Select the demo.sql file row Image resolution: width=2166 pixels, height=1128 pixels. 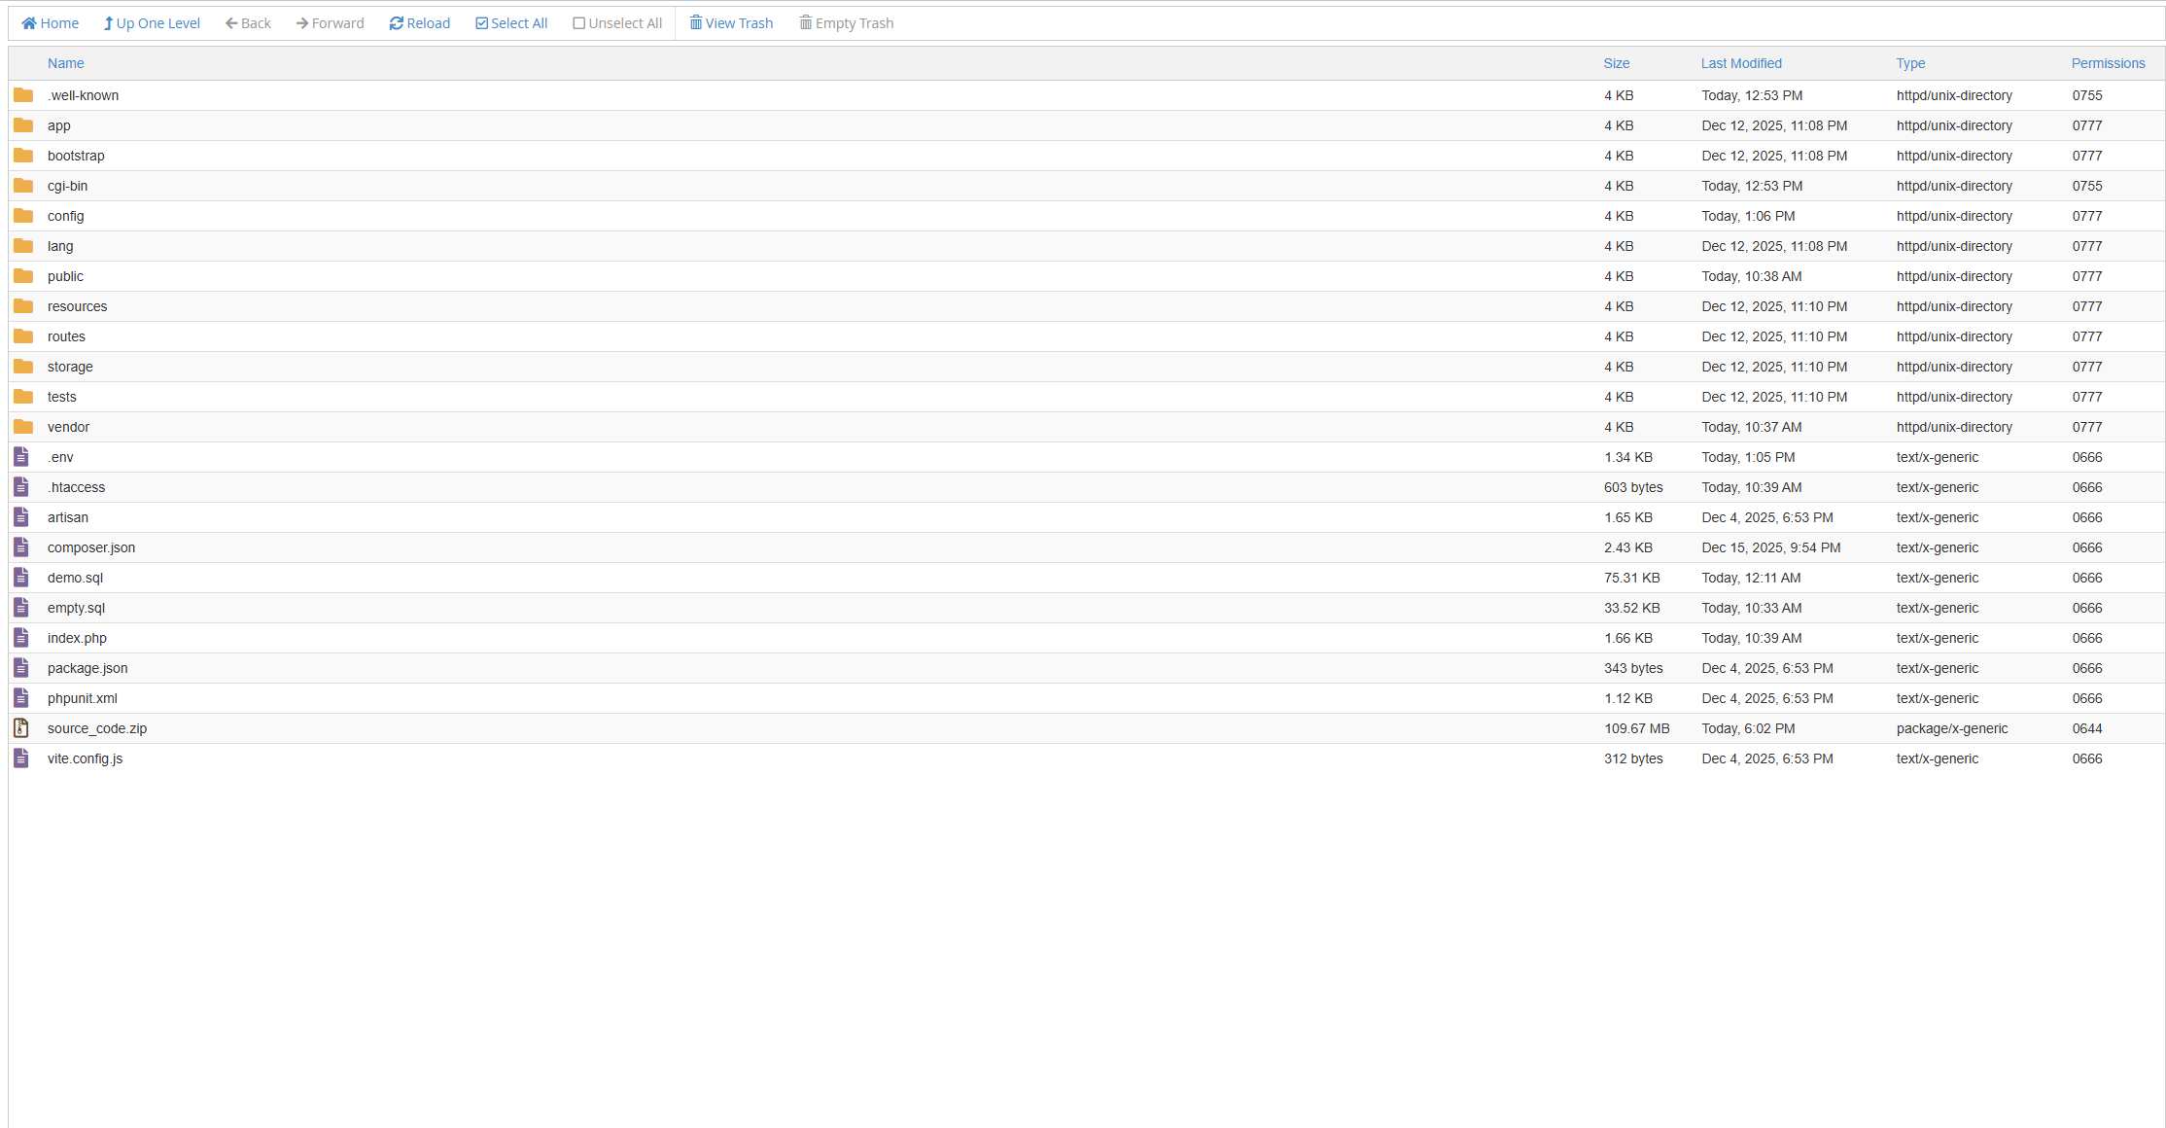click(x=75, y=578)
